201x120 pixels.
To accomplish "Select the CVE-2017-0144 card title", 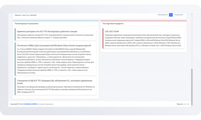I will [112, 31].
